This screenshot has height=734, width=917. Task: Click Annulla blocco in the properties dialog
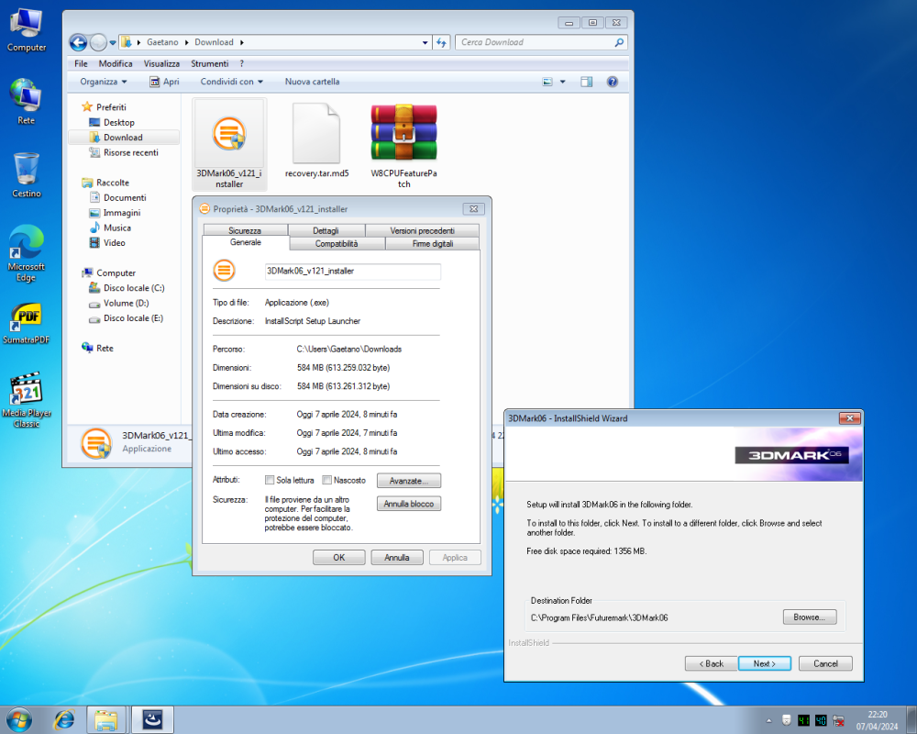(x=408, y=503)
